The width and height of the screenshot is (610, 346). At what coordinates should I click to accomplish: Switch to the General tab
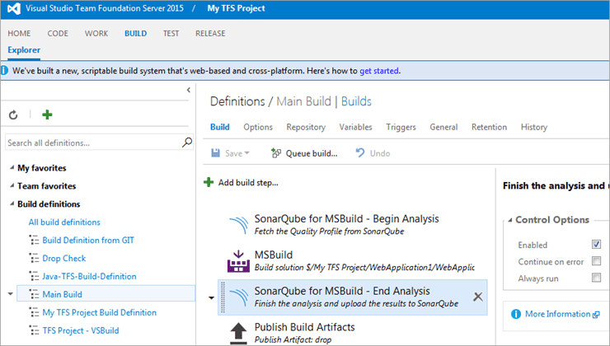443,127
